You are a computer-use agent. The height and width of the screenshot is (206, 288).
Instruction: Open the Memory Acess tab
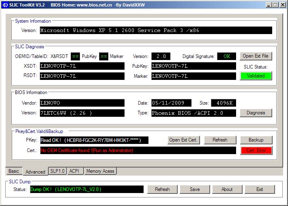tap(100, 171)
